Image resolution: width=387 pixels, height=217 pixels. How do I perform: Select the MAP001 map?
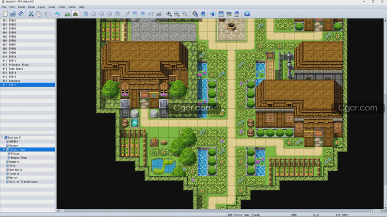tap(14, 142)
